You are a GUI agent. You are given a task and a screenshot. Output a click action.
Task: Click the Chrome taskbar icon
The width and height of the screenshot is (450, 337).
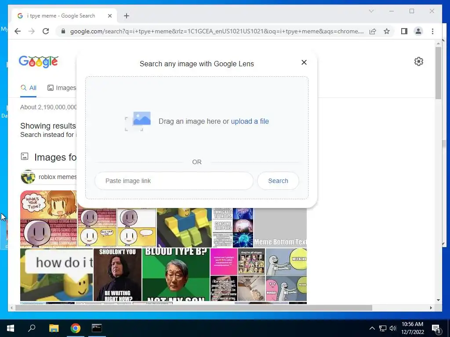pos(76,328)
